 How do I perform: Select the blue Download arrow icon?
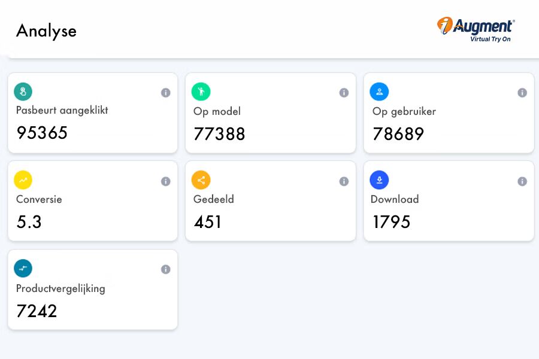[x=379, y=180]
